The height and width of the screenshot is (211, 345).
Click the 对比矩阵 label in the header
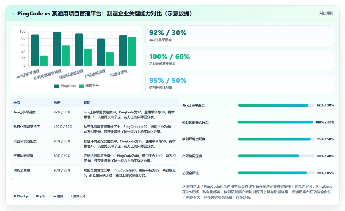(x=326, y=13)
